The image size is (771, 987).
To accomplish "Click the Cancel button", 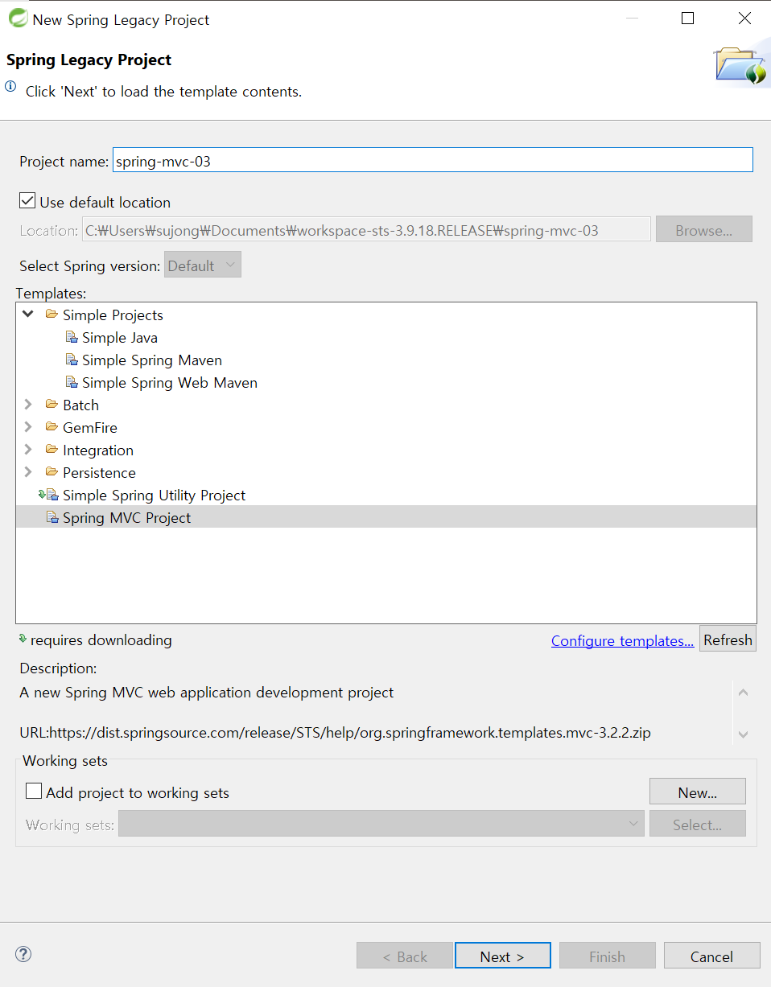I will (x=712, y=956).
